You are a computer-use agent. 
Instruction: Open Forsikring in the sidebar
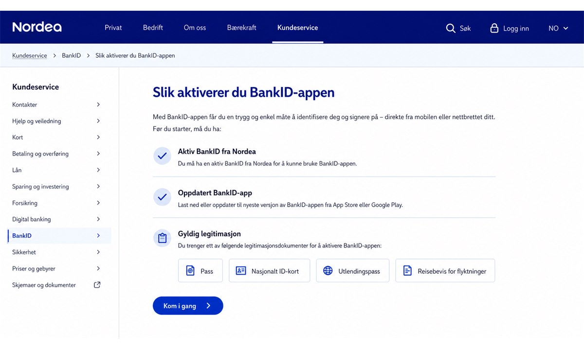[x=25, y=203]
